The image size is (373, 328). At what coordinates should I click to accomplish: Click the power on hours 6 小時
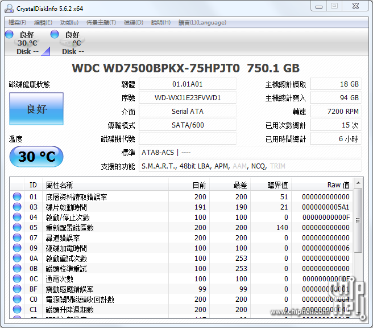335,139
